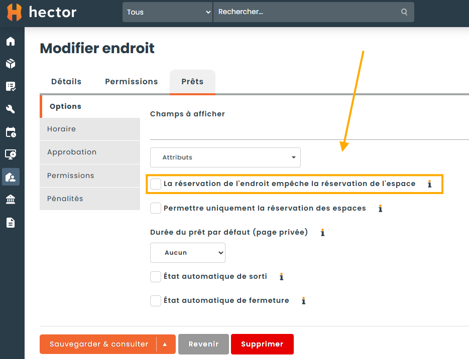Open the box inventory icon in sidebar
The width and height of the screenshot is (469, 359).
click(x=11, y=64)
